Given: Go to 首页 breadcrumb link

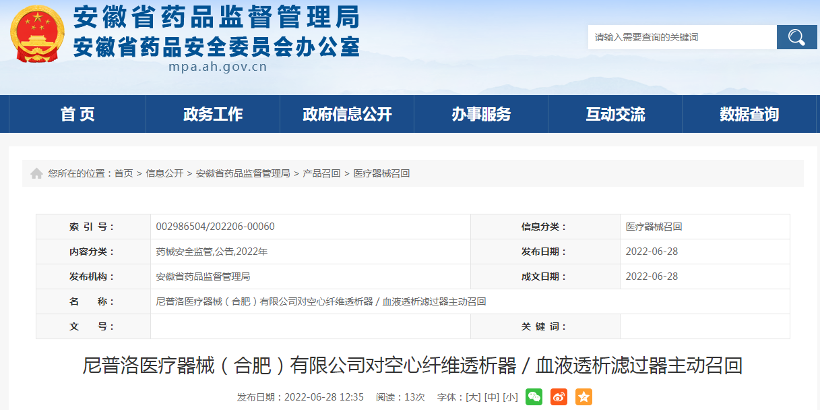Looking at the screenshot, I should 123,173.
